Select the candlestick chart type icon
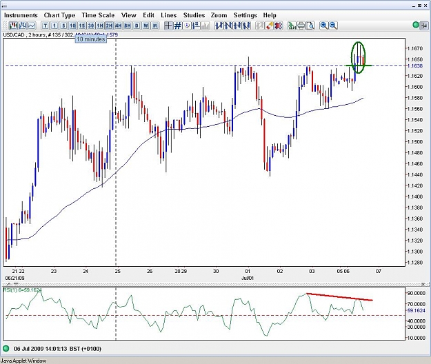Viewport: 431px width, 364px height. point(13,26)
